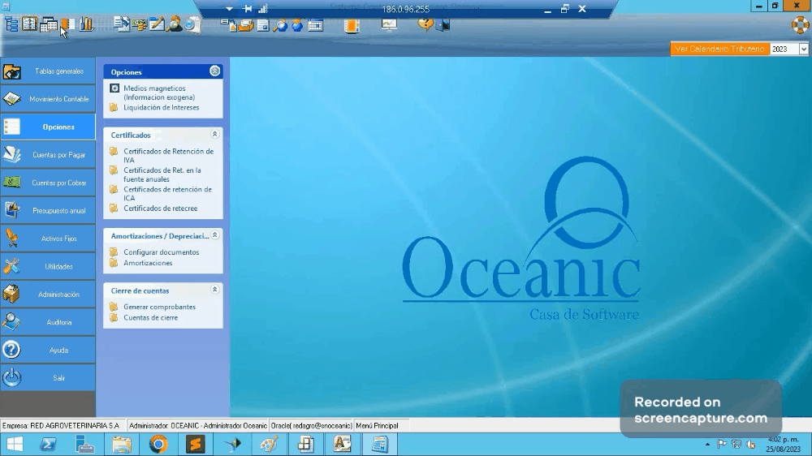The image size is (812, 456).
Task: Open the pencil edit note toolbar icon
Action: 157,24
